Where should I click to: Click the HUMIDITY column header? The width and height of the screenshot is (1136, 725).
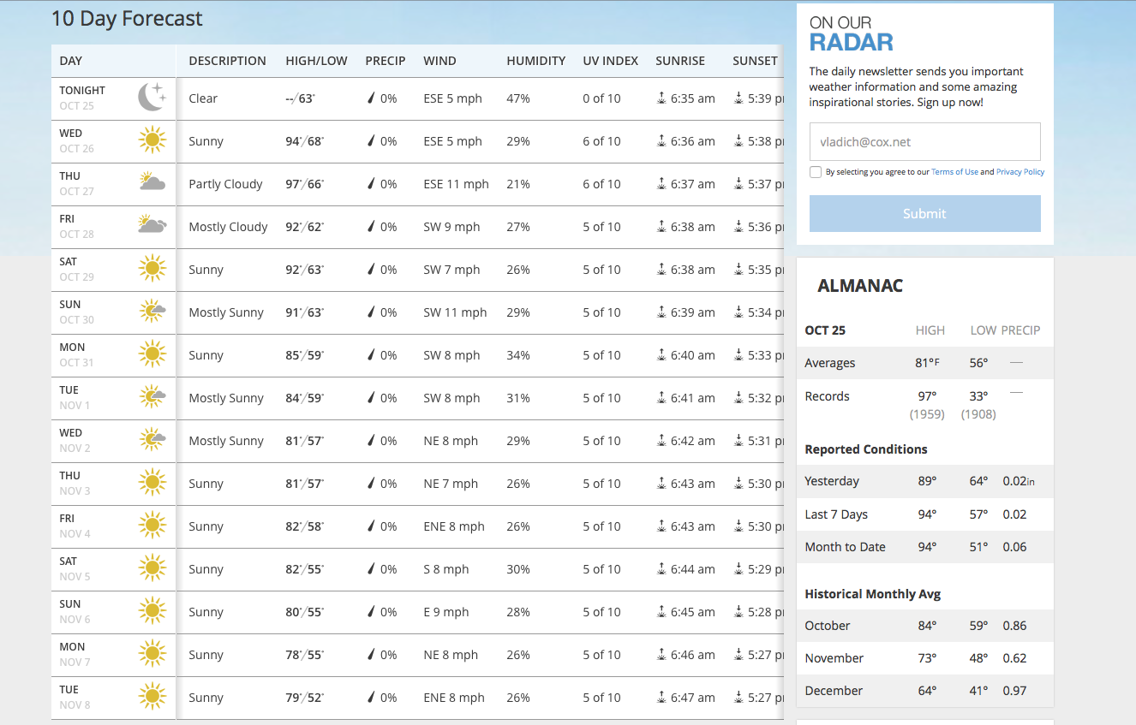(x=536, y=61)
